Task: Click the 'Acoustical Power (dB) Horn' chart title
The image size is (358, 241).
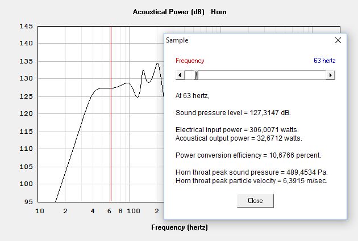Action: (180, 12)
